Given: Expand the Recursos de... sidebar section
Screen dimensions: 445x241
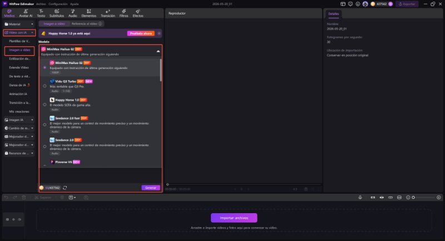Looking at the screenshot, I should click(19, 153).
